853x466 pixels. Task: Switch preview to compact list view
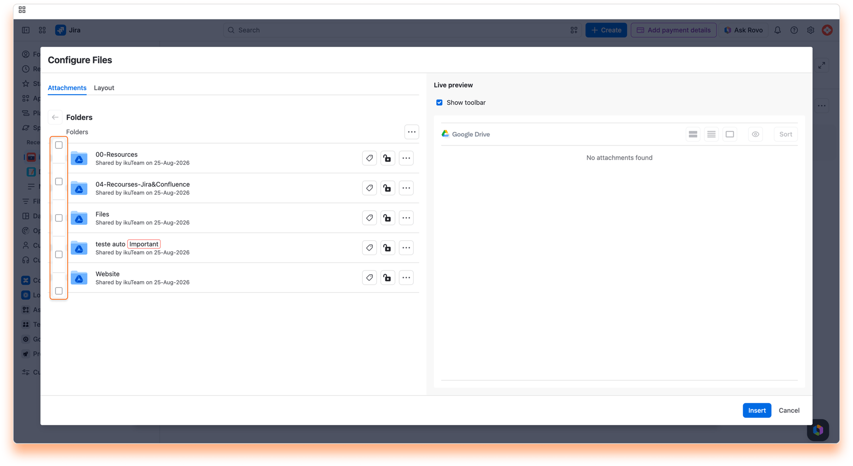711,134
